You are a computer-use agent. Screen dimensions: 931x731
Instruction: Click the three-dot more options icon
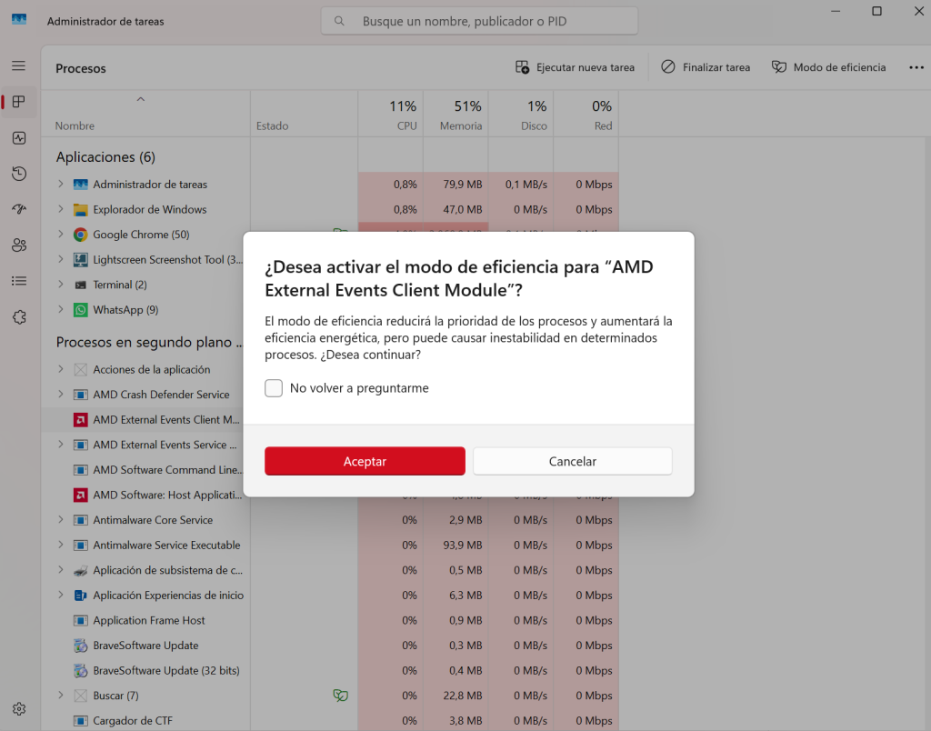[916, 67]
